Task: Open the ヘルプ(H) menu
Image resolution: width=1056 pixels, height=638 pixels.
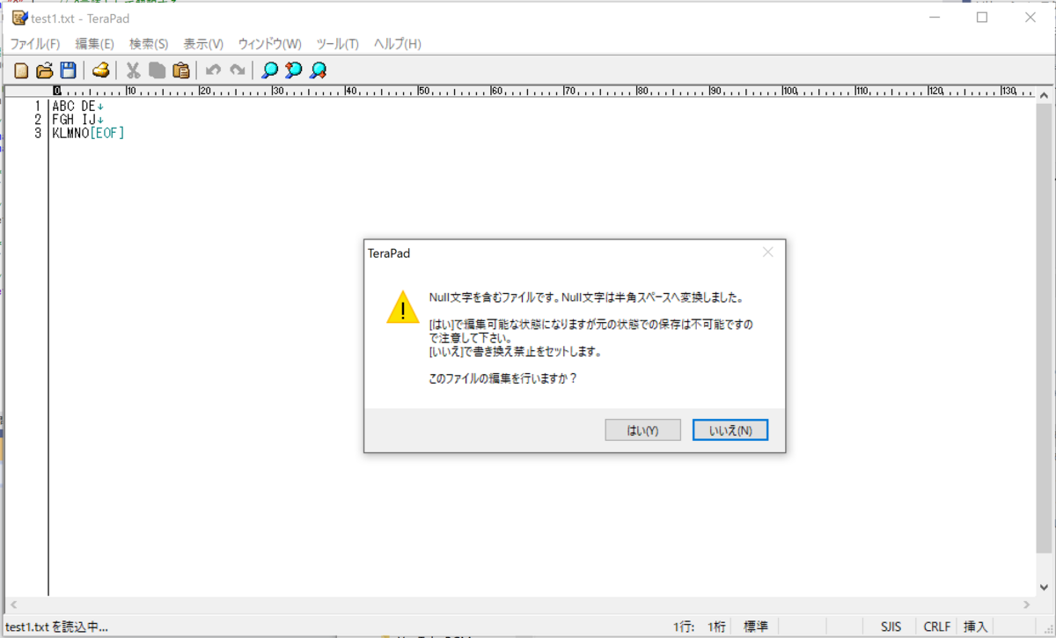Action: (x=397, y=44)
